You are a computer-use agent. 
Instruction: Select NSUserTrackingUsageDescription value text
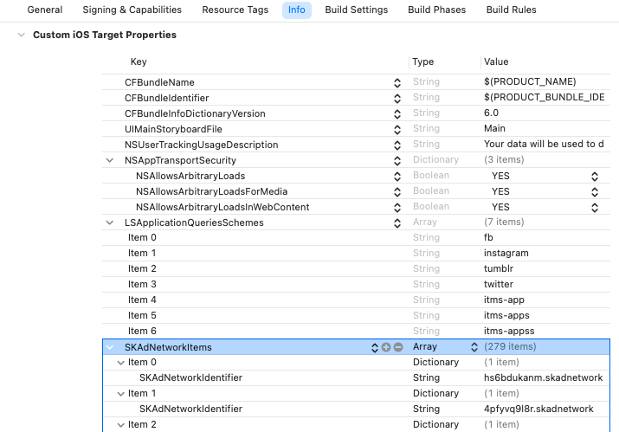544,144
